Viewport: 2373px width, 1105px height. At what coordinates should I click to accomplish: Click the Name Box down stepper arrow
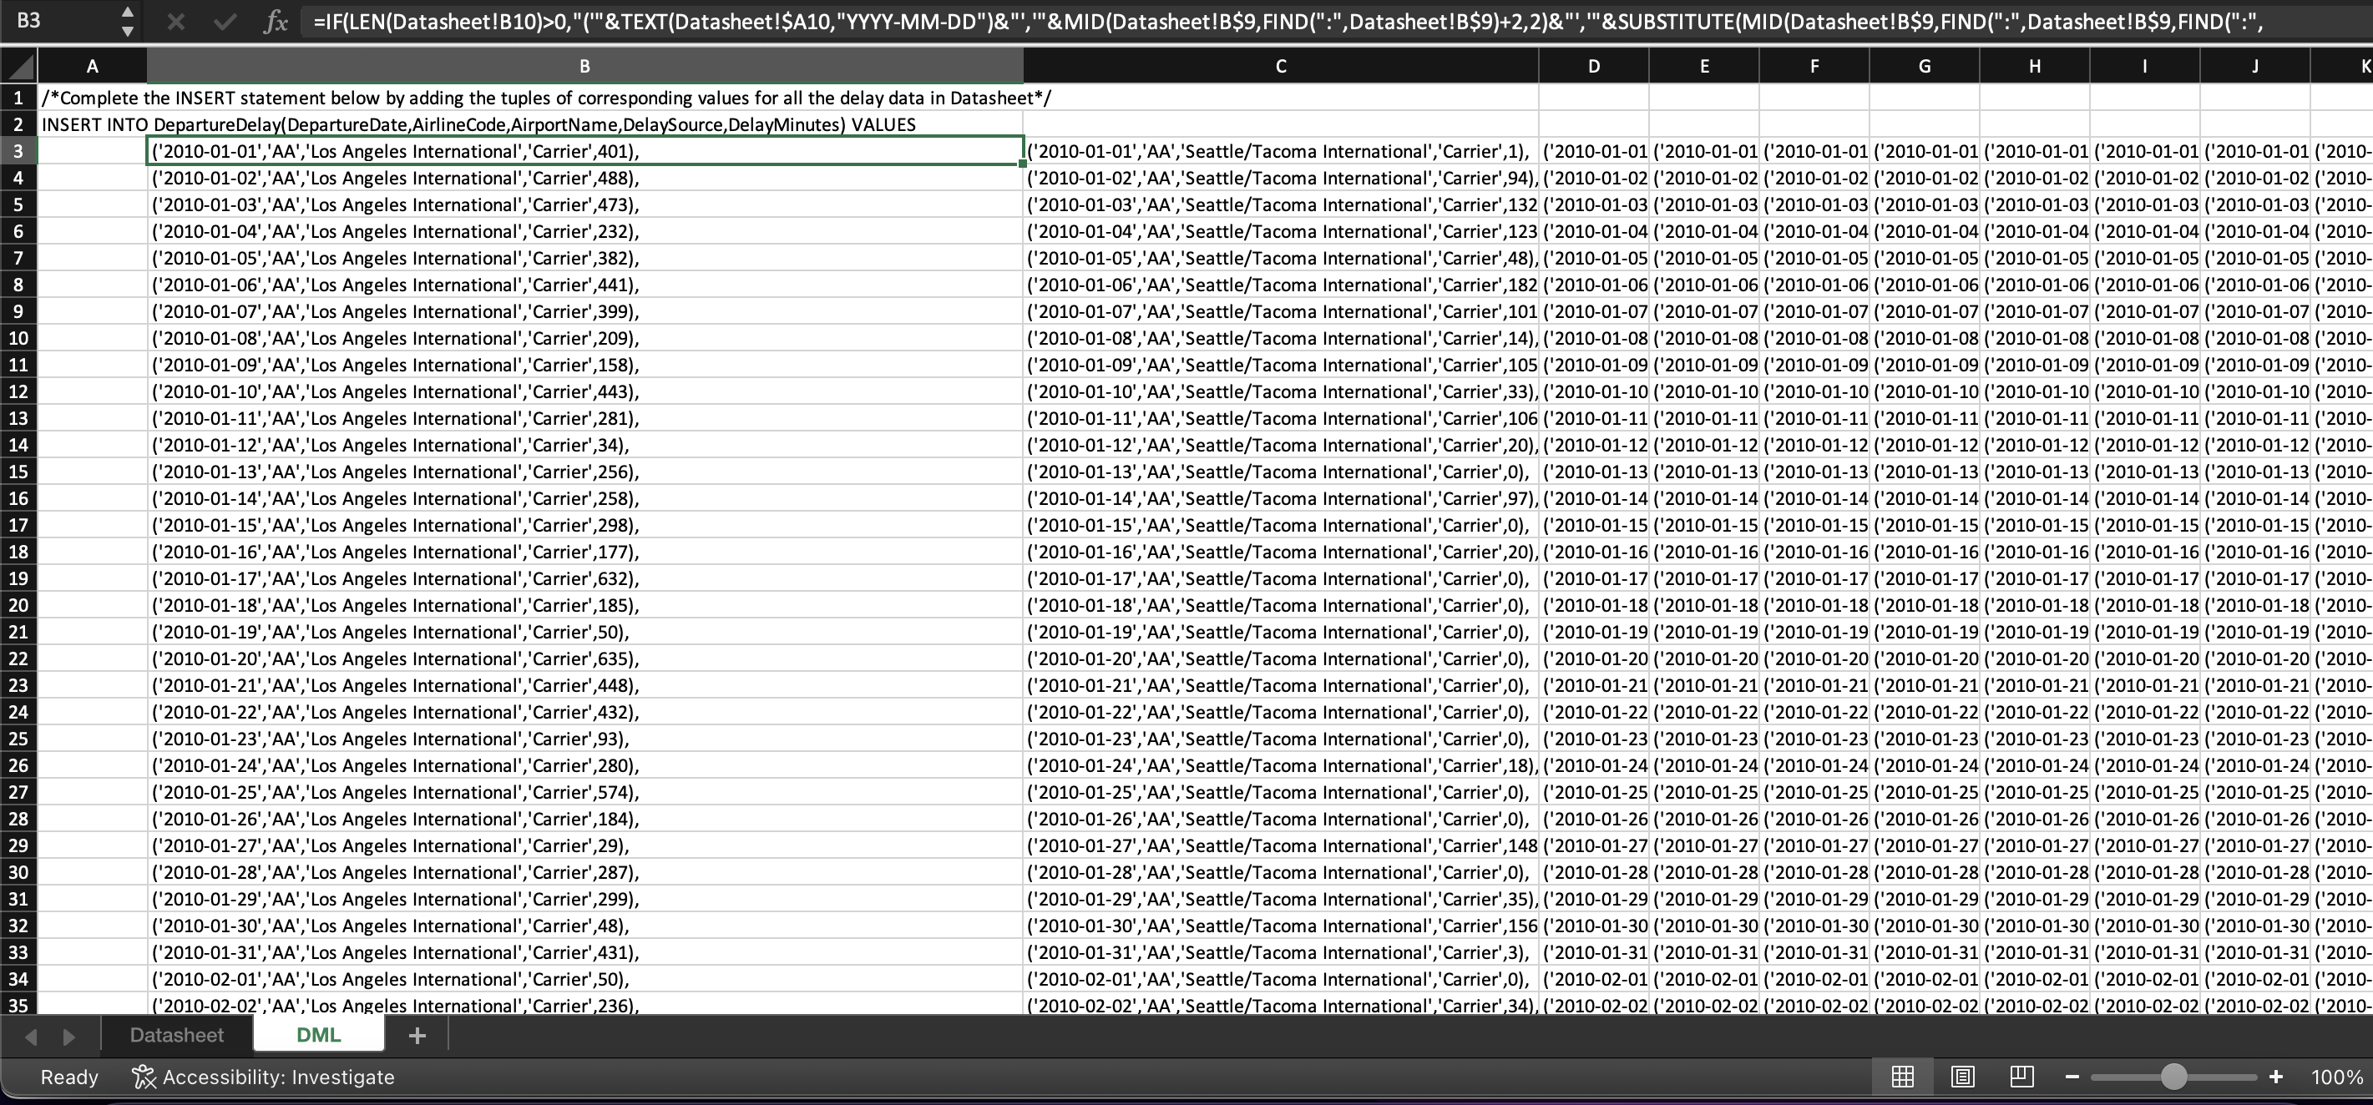128,29
